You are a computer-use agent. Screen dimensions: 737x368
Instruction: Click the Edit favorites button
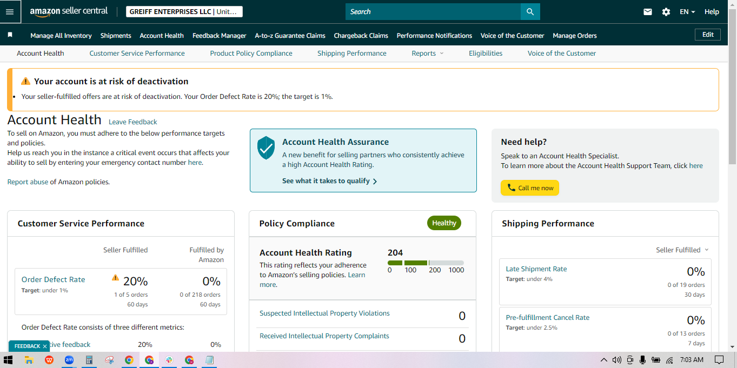[708, 35]
